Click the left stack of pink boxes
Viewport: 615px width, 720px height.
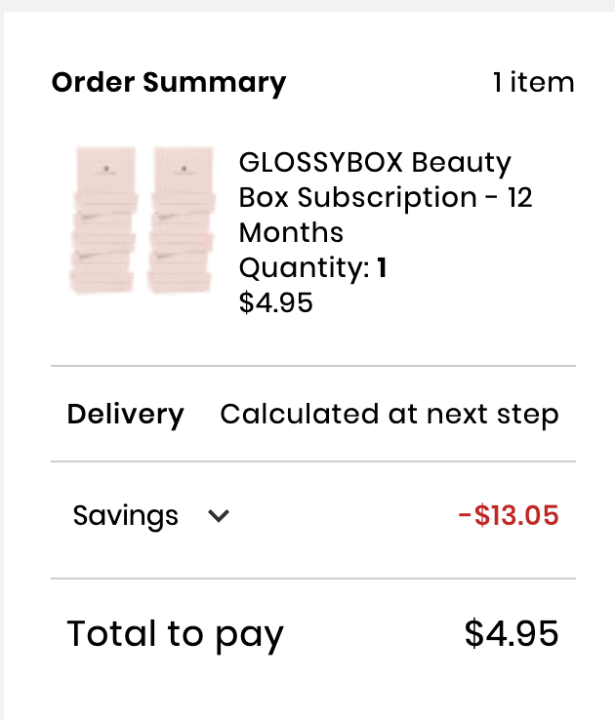click(103, 220)
